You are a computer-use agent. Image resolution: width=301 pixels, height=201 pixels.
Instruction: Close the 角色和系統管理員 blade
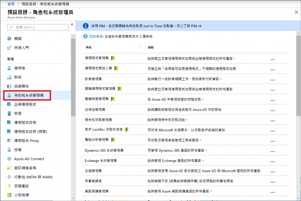click(x=296, y=12)
